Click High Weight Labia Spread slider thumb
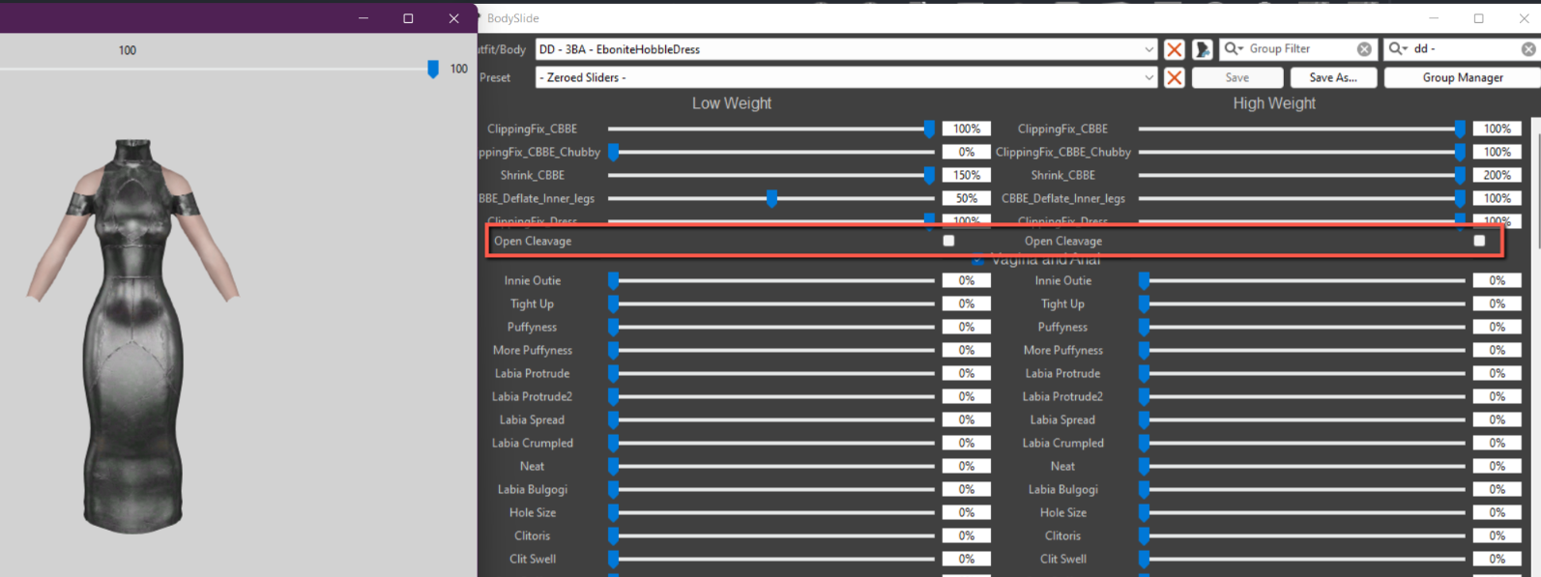The image size is (1541, 577). click(x=1144, y=419)
